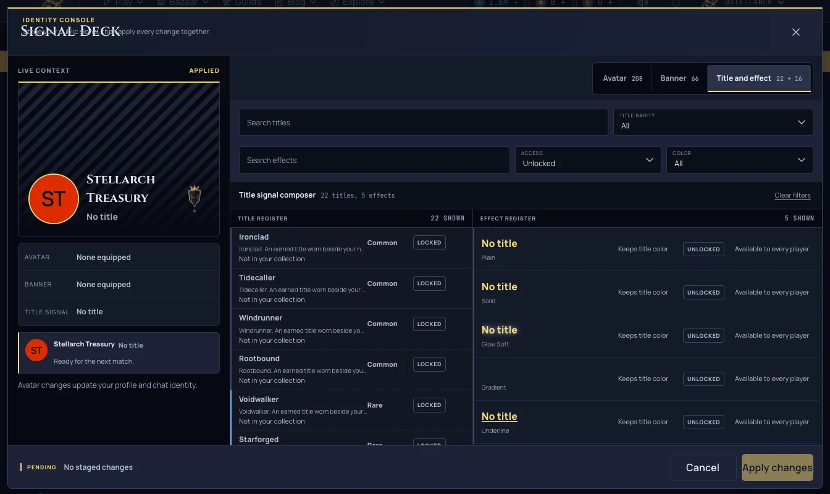Click the LOCKED badge for Windrunner
Image resolution: width=830 pixels, height=494 pixels.
point(429,324)
